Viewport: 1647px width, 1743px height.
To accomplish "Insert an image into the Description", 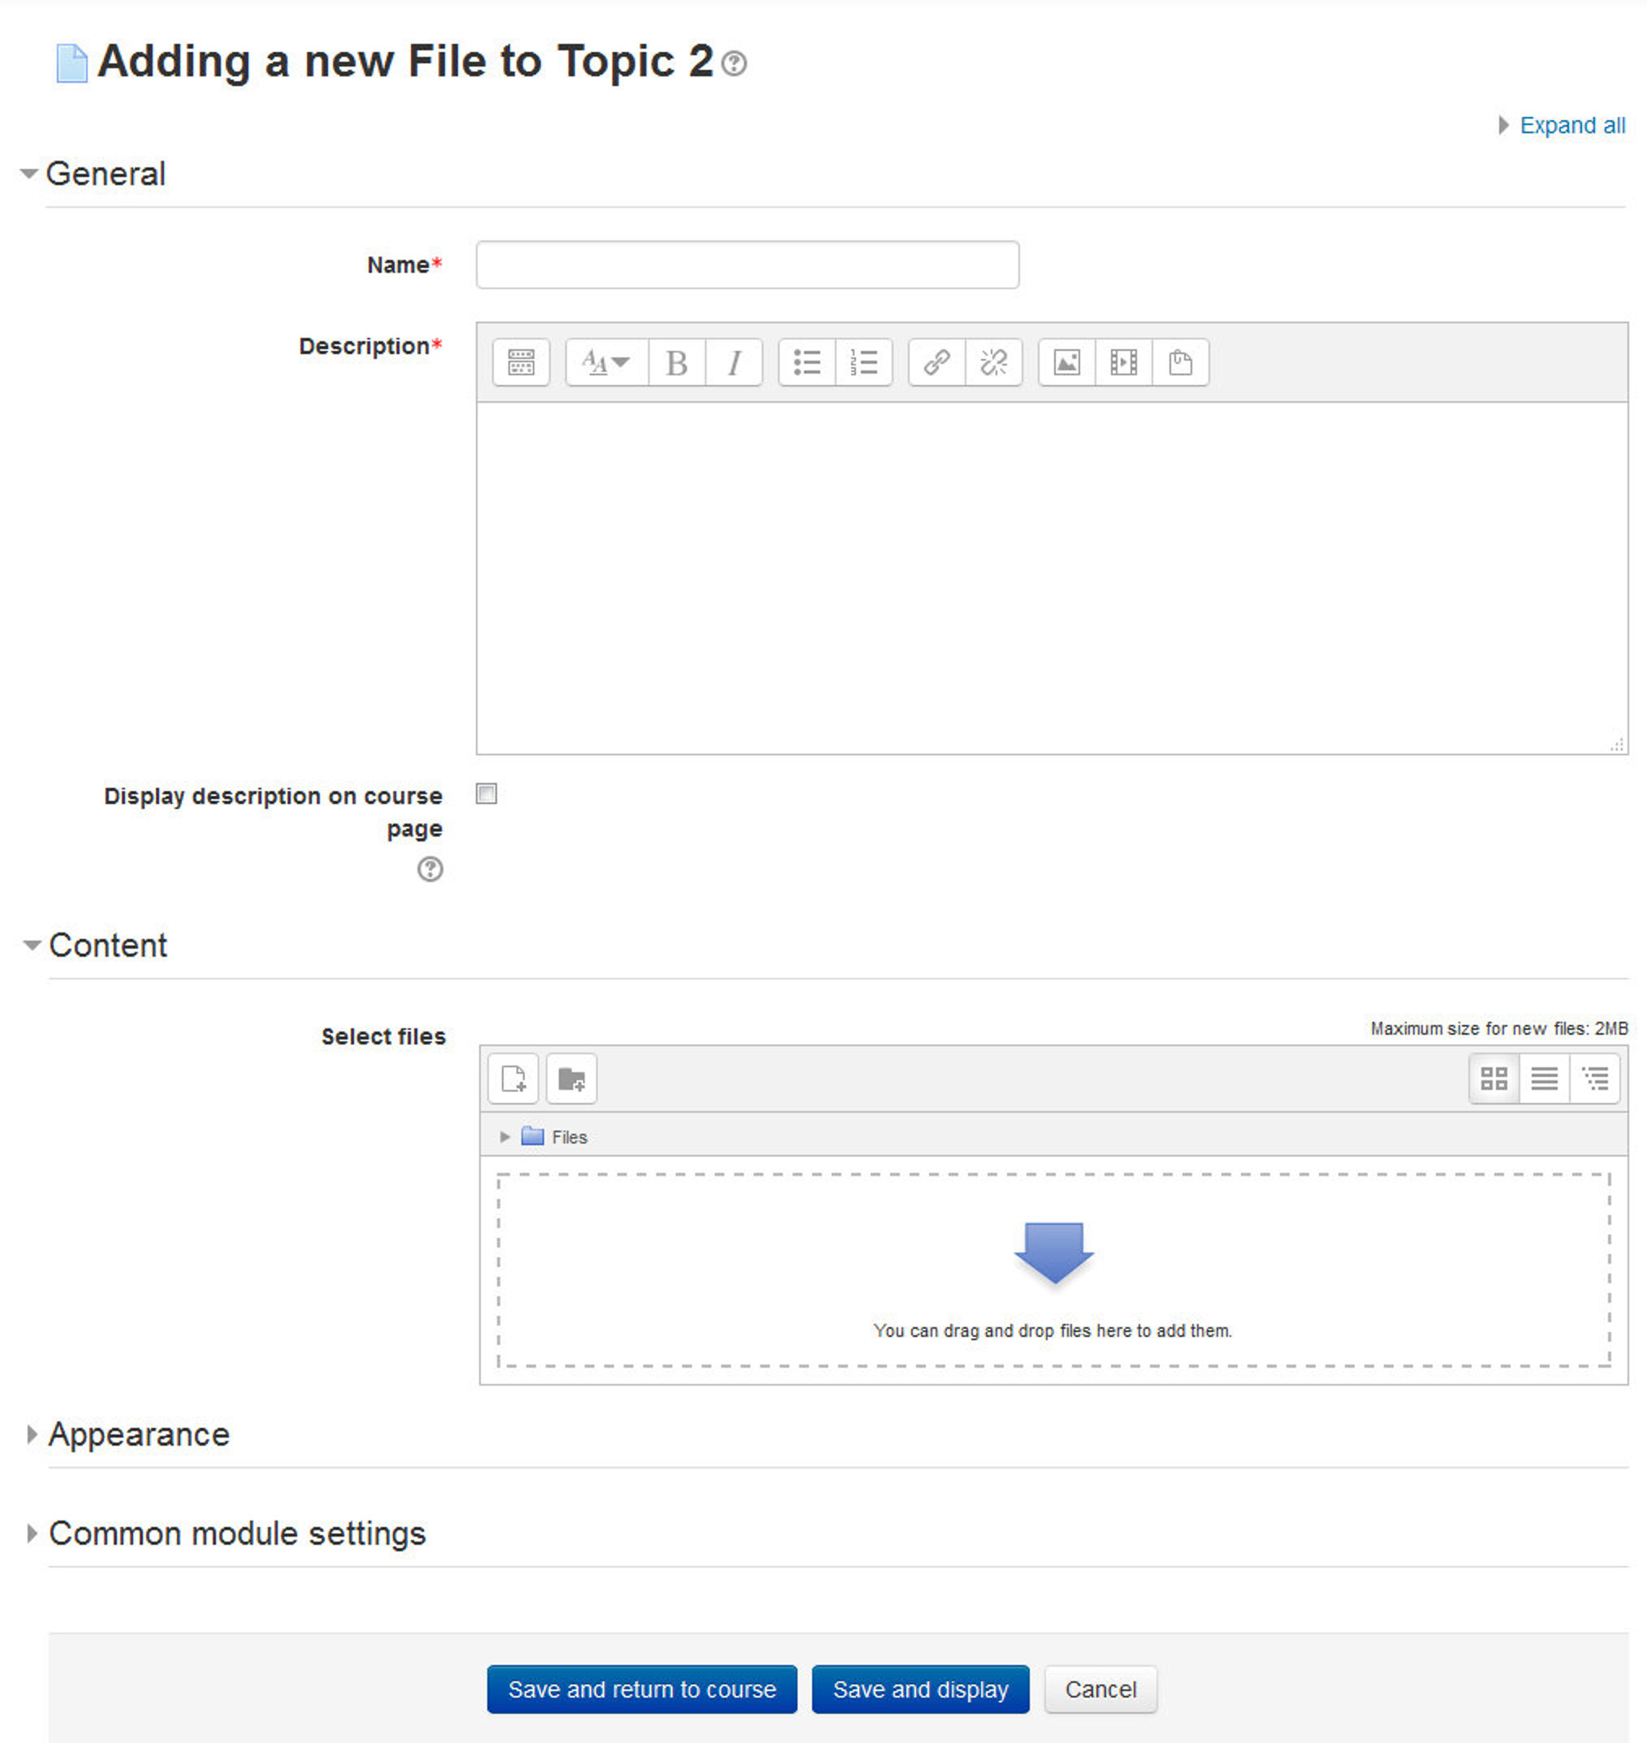I will tap(1066, 361).
